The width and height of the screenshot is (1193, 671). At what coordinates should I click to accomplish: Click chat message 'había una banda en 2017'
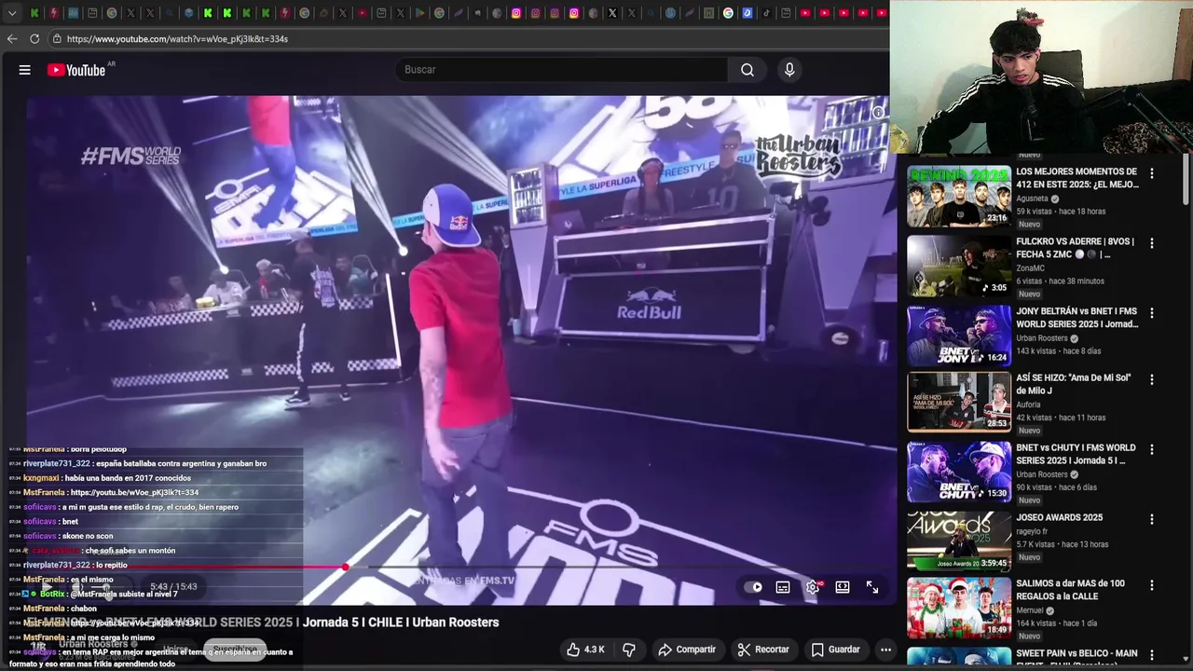(128, 478)
